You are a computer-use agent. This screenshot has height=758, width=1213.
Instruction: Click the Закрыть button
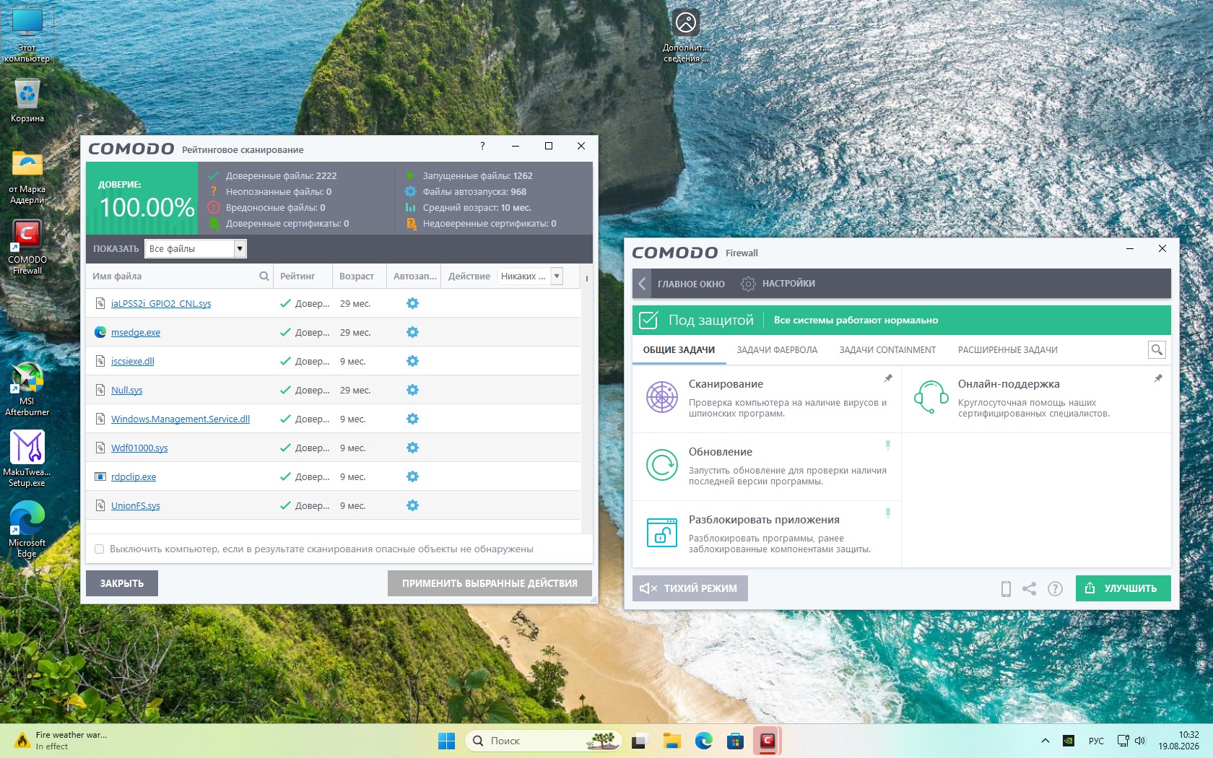[x=122, y=583]
